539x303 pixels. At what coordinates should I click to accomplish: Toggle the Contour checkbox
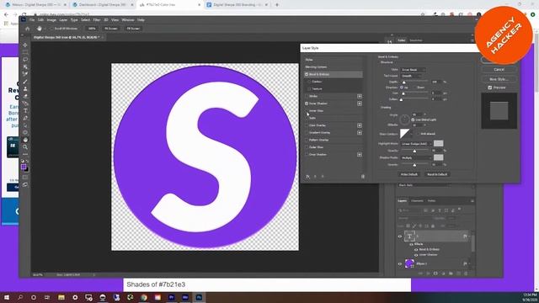click(x=309, y=82)
